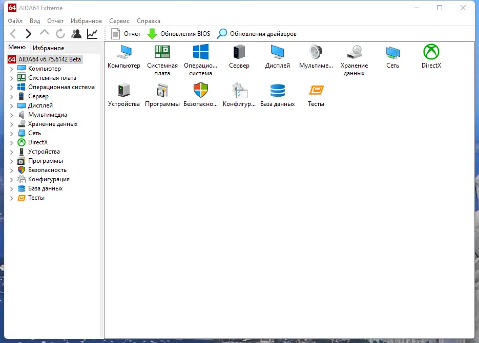Open the Справка menu
This screenshot has height=343, width=479.
coord(149,21)
